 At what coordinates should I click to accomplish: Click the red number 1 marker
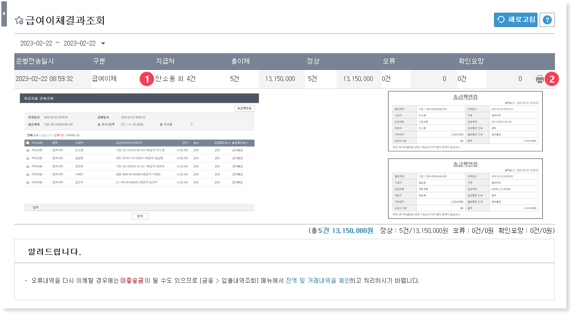[x=146, y=79]
